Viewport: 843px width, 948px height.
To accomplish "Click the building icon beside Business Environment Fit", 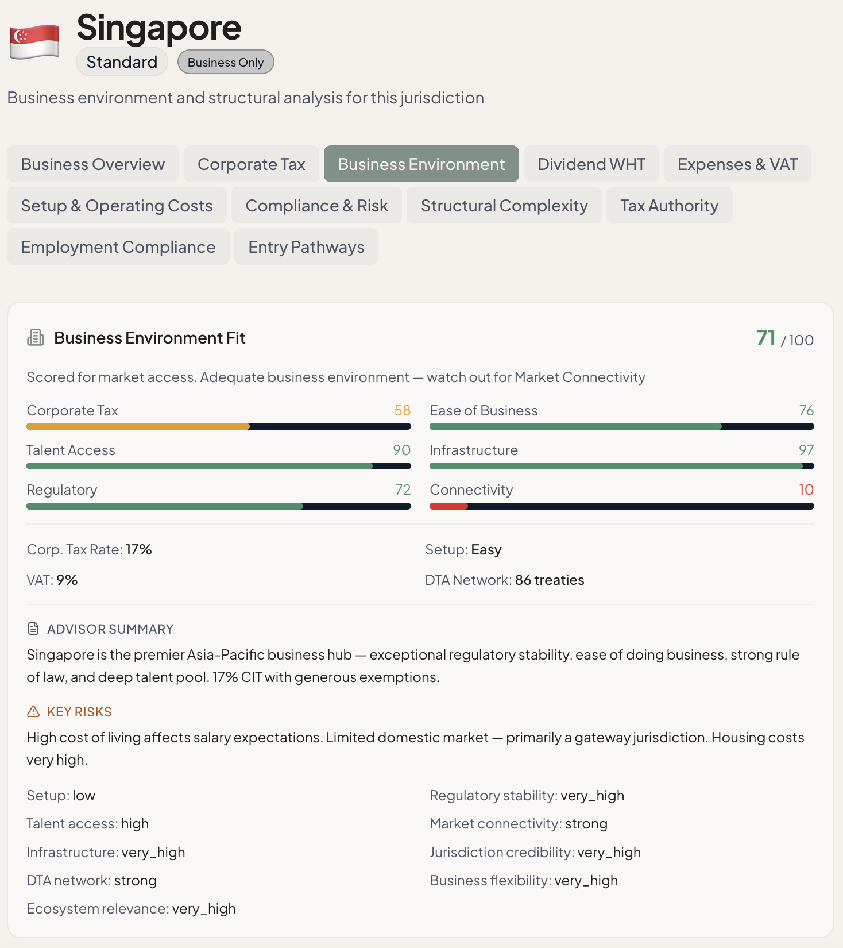I will [x=36, y=338].
